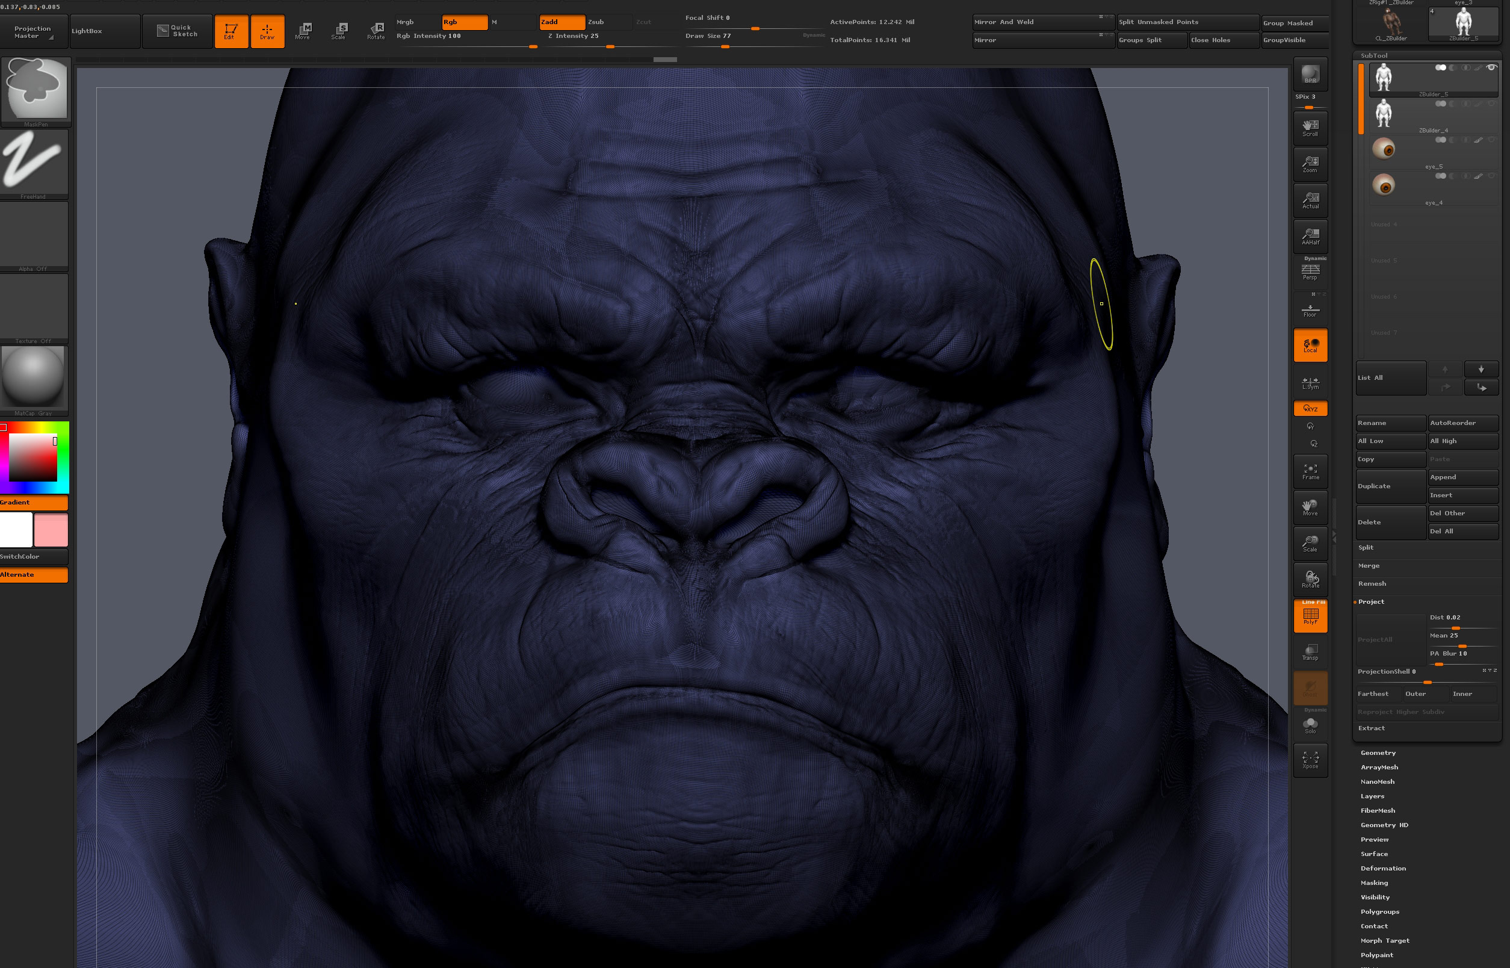This screenshot has width=1510, height=968.
Task: Click the AAHalf icon
Action: 1310,237
